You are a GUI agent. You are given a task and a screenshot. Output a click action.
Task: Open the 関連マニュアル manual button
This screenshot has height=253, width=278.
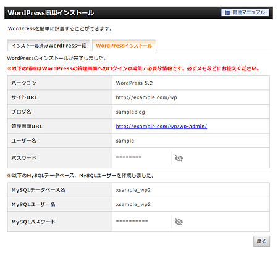245,12
